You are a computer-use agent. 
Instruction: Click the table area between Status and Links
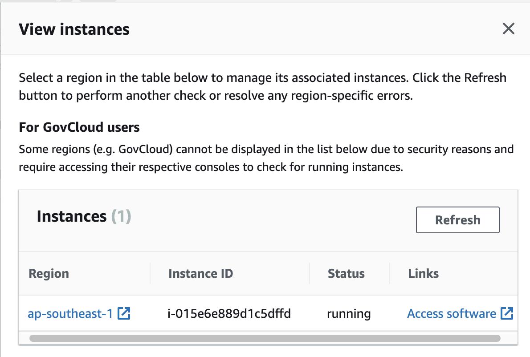[390, 313]
